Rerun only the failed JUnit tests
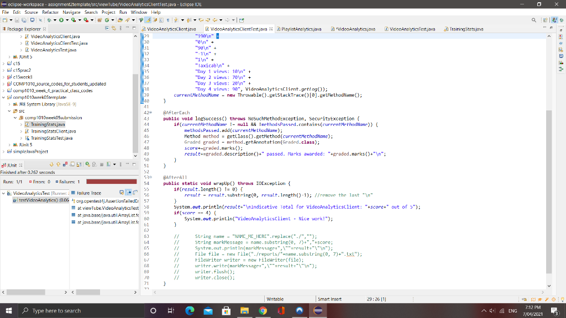 (x=93, y=164)
